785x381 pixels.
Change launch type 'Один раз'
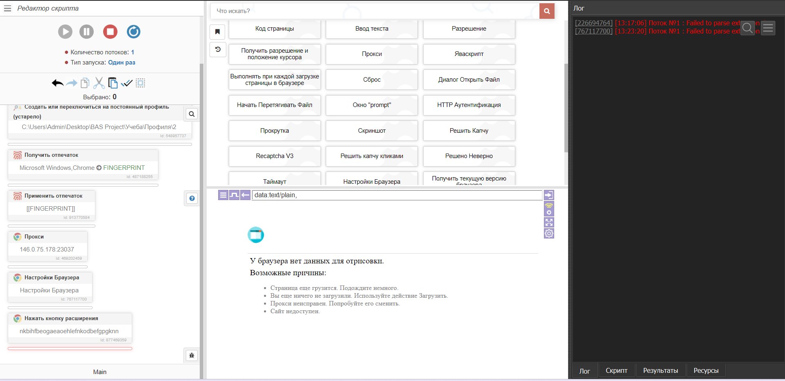pyautogui.click(x=122, y=62)
